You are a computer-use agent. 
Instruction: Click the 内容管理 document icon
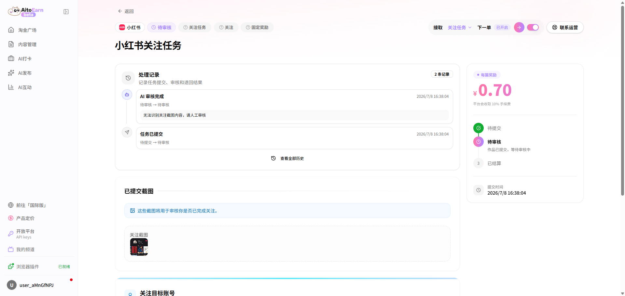click(11, 44)
